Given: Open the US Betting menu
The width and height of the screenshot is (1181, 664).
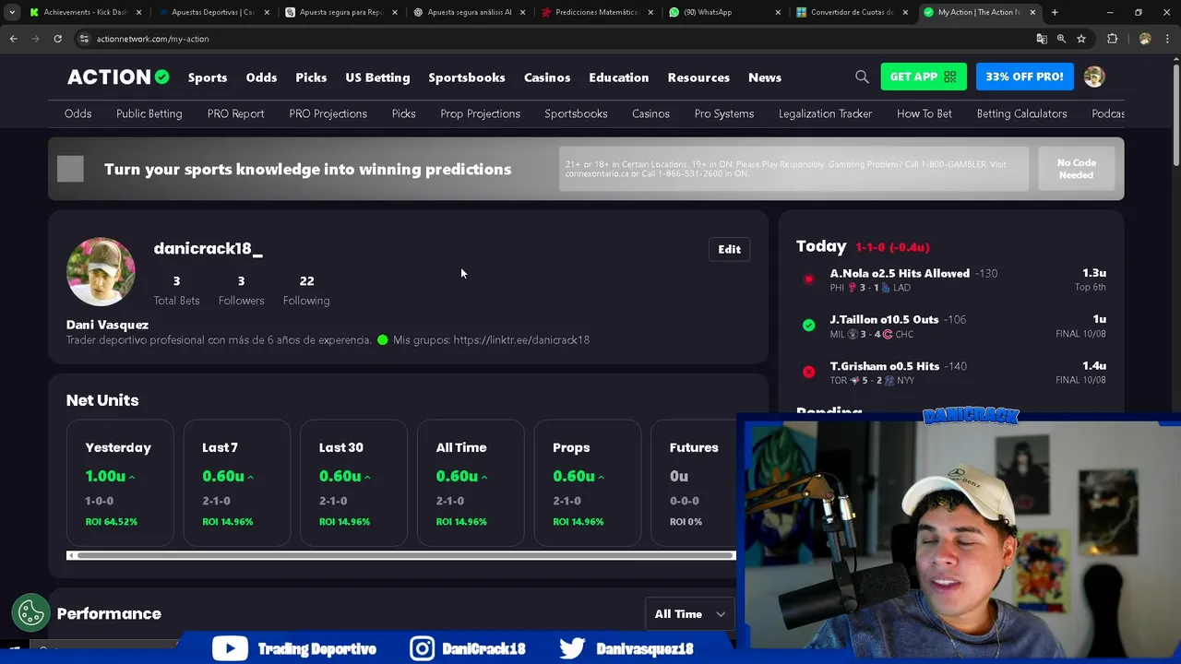Looking at the screenshot, I should point(377,77).
